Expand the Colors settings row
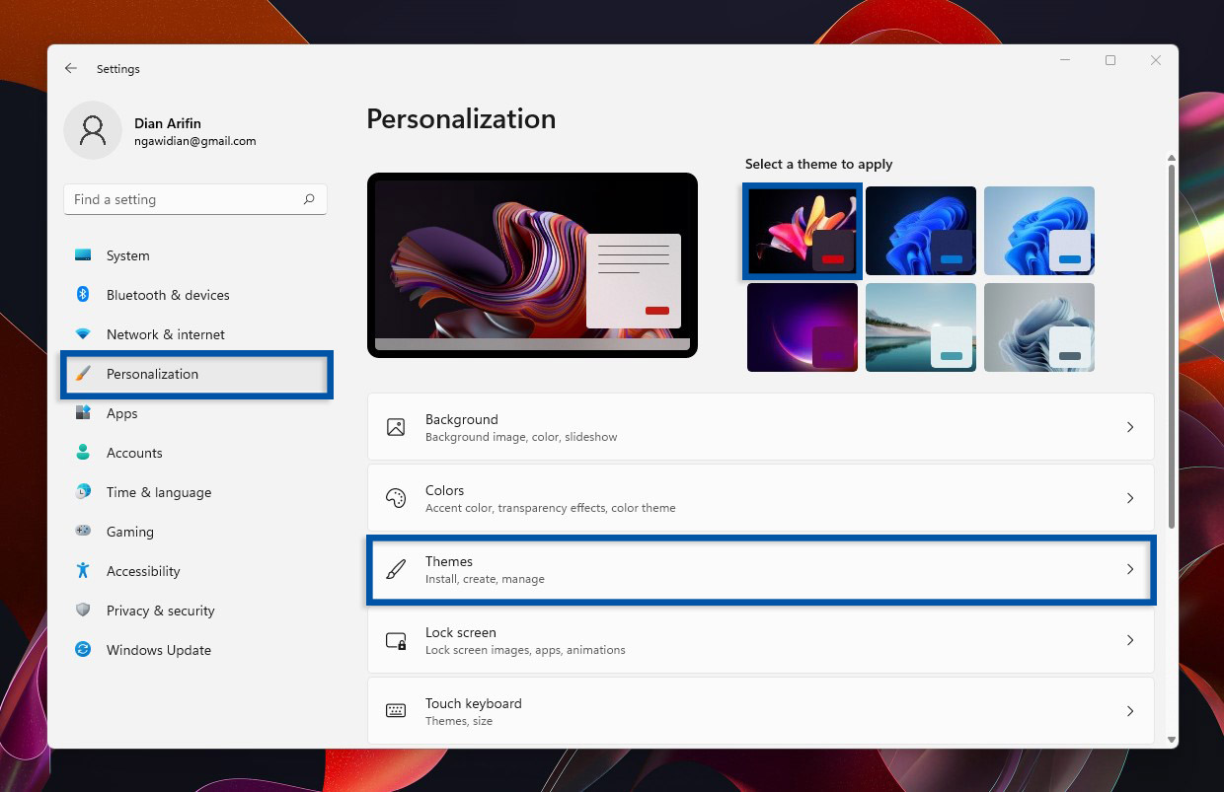The height and width of the screenshot is (792, 1224). tap(1130, 498)
